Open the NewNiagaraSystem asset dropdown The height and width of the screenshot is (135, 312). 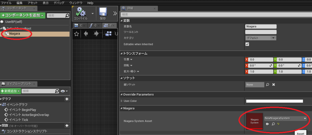pyautogui.click(x=285, y=118)
